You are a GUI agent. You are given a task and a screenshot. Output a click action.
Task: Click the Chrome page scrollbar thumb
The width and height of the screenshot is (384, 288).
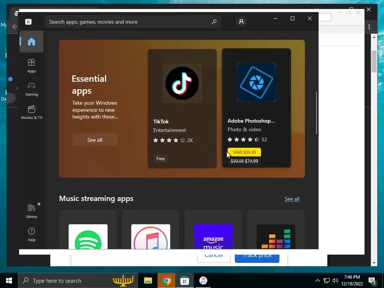point(374,61)
